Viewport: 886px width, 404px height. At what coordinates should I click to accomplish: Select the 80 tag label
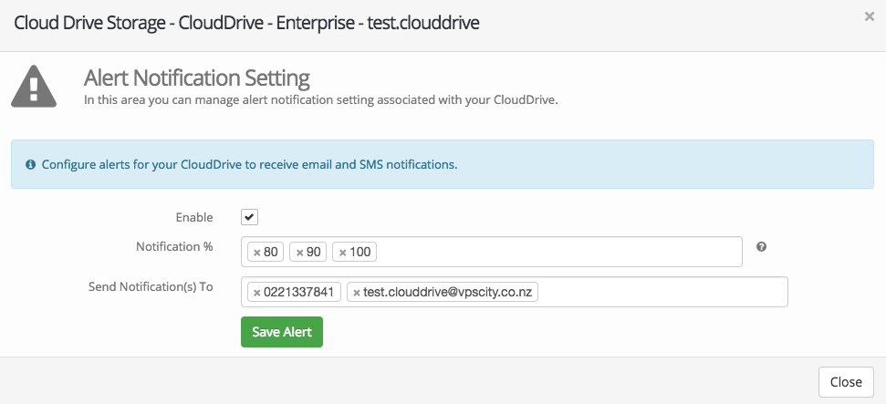271,252
